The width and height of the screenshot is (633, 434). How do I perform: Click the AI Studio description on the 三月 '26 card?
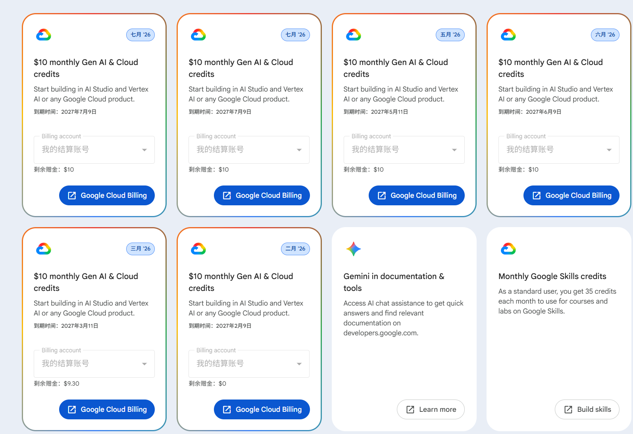(x=91, y=308)
